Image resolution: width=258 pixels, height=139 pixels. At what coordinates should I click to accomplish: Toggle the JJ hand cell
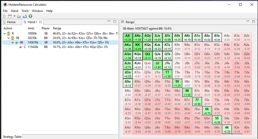(x=157, y=65)
